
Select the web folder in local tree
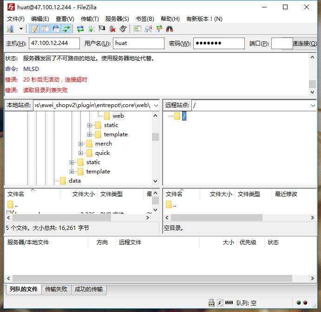(118, 116)
